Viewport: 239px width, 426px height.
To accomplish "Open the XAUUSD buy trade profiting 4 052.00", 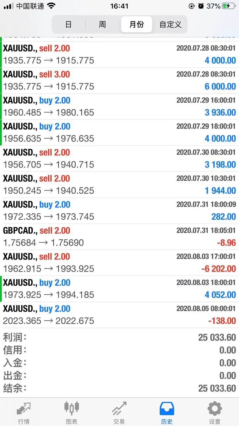I will pyautogui.click(x=119, y=289).
